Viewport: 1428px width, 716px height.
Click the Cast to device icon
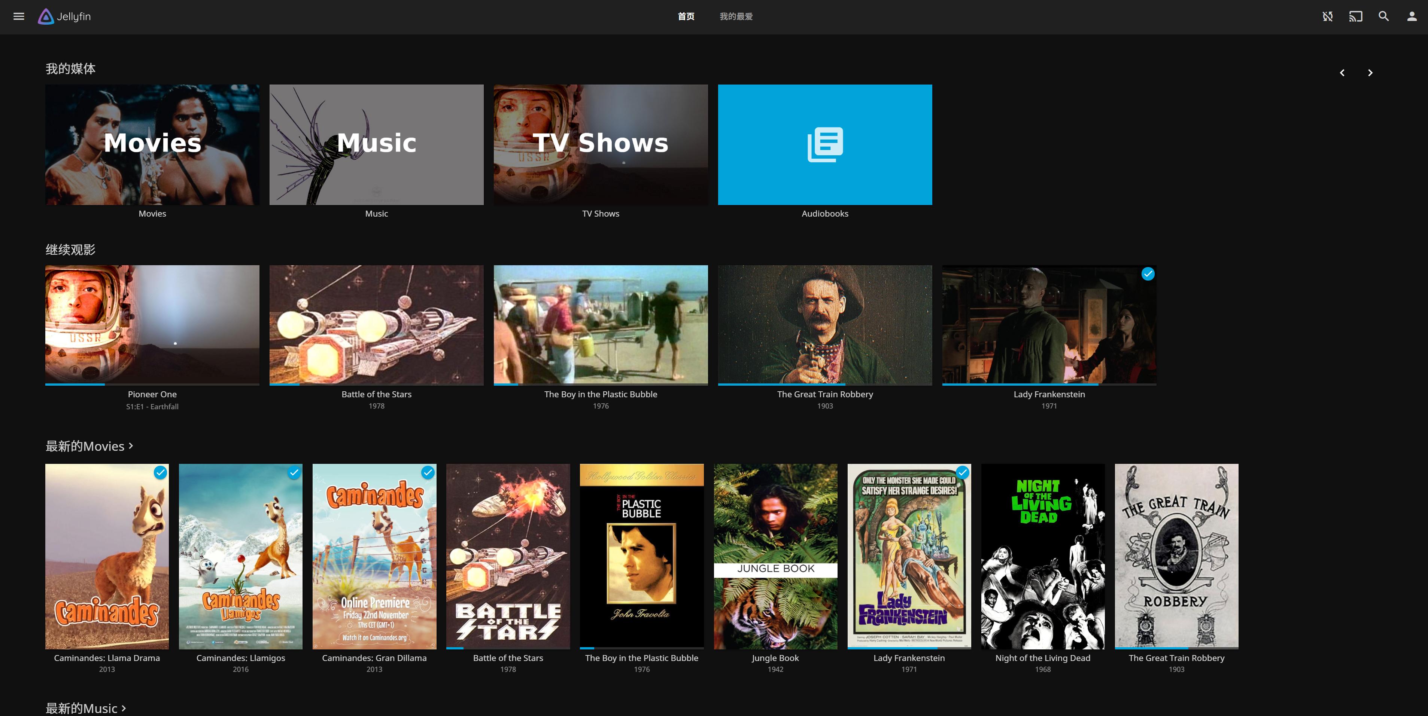click(x=1355, y=16)
